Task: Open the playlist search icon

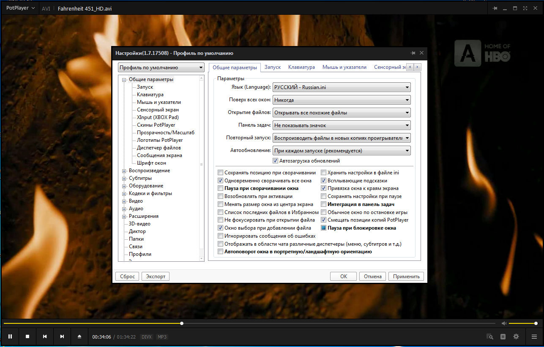Action: tap(490, 336)
